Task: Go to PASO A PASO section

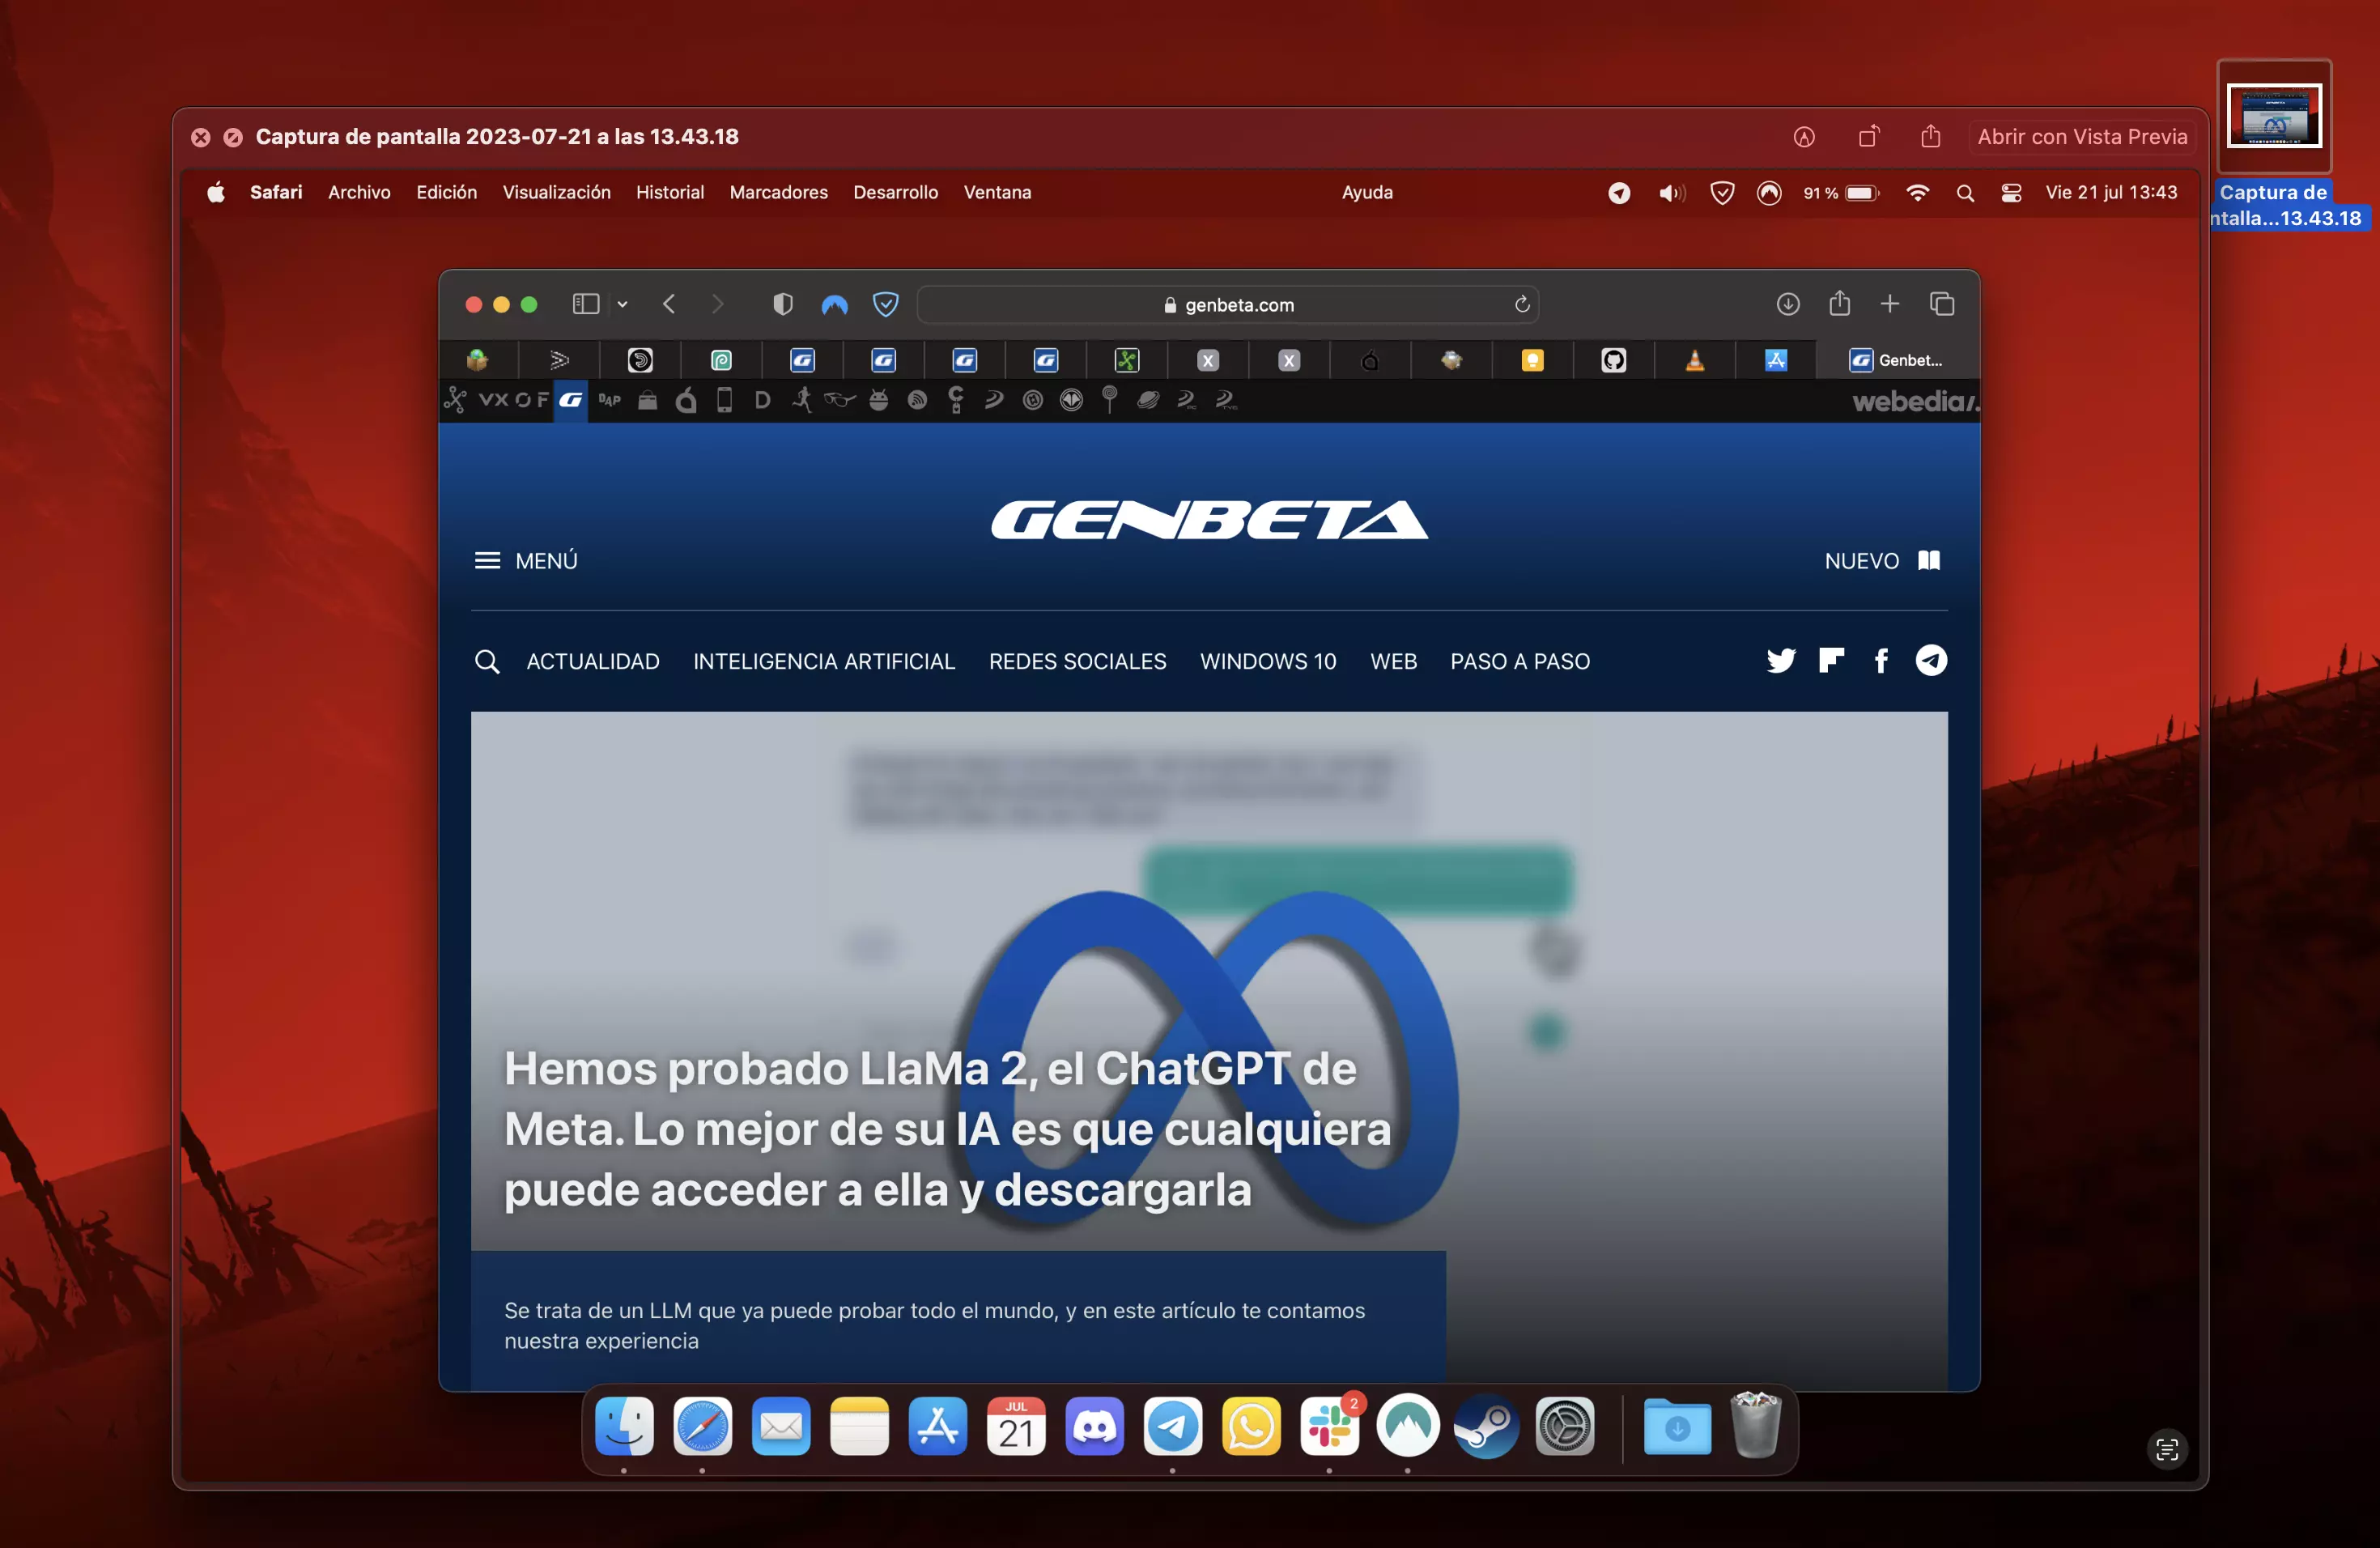Action: (1520, 661)
